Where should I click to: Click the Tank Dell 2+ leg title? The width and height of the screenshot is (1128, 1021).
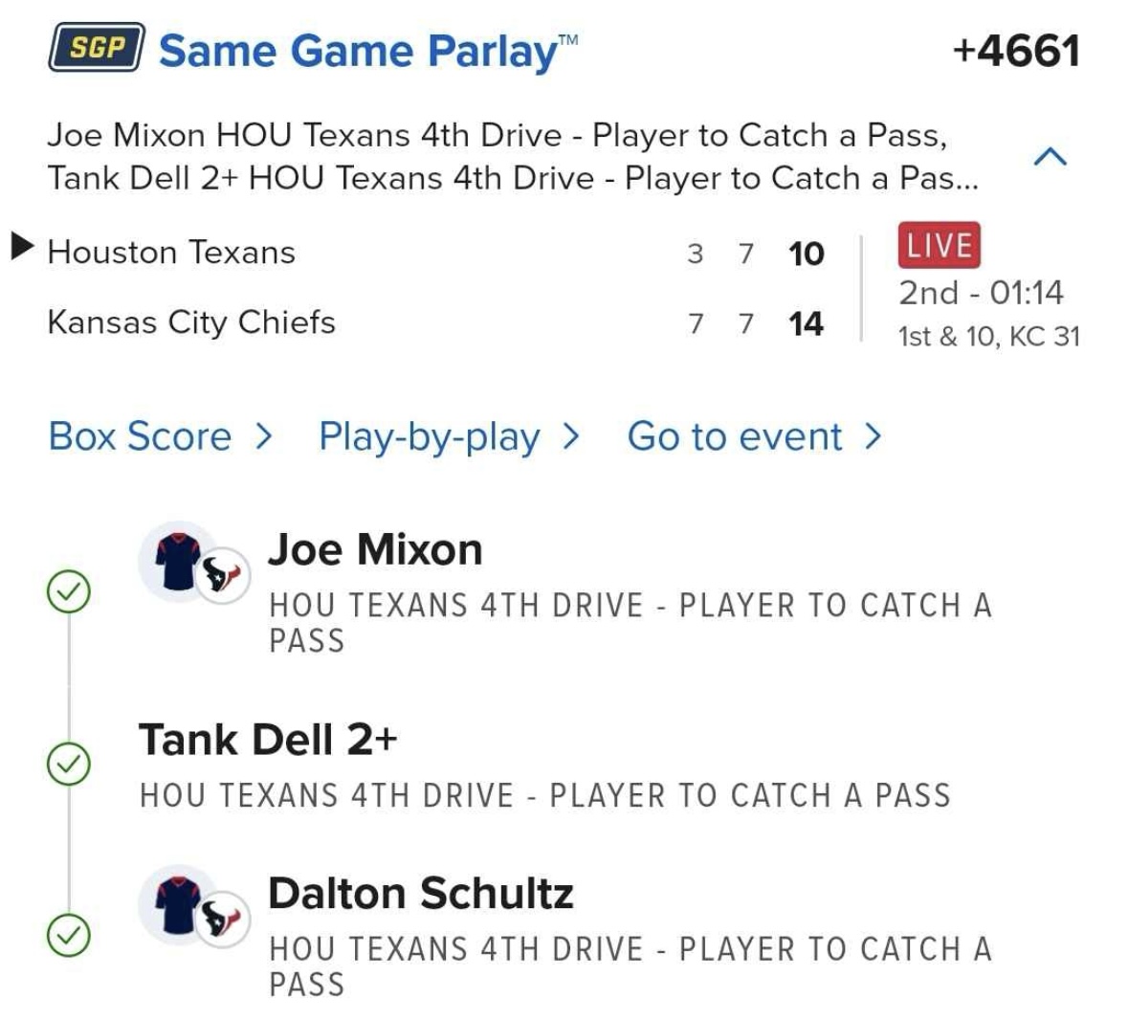click(x=268, y=740)
